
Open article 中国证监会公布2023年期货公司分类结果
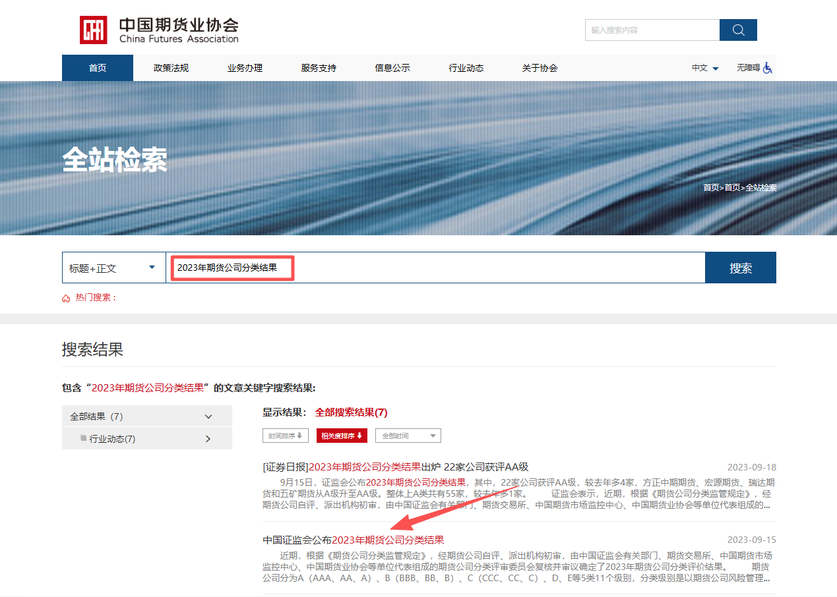click(x=354, y=540)
